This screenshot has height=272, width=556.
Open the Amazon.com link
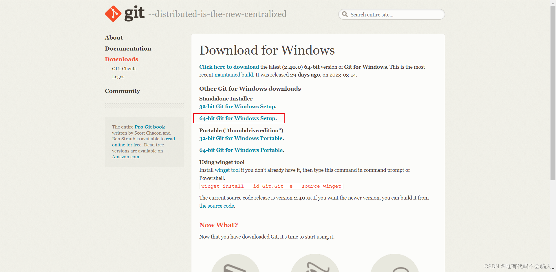click(x=126, y=157)
